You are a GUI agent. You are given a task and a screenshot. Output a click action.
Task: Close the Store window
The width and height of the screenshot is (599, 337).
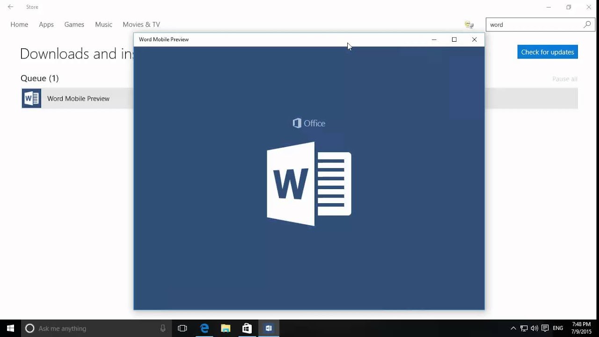pyautogui.click(x=589, y=7)
